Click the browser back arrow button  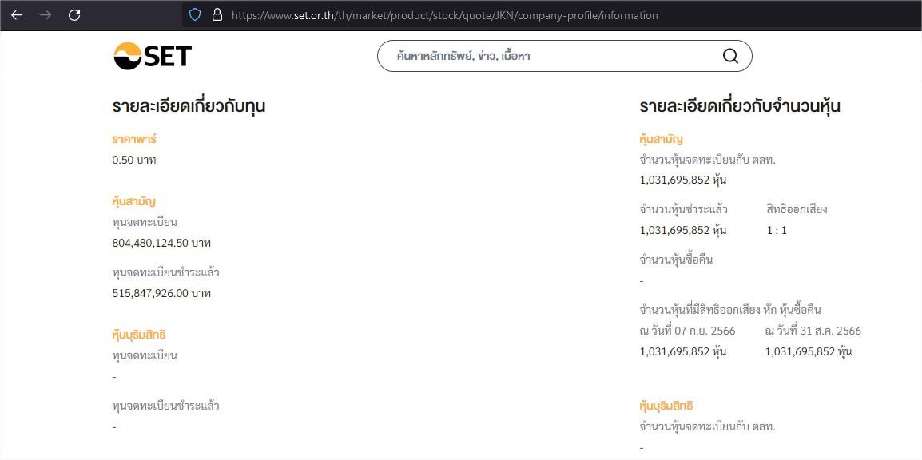pyautogui.click(x=17, y=15)
